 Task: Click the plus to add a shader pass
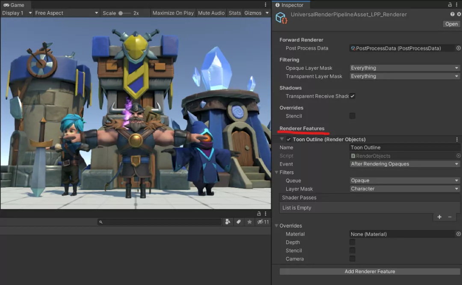[439, 217]
